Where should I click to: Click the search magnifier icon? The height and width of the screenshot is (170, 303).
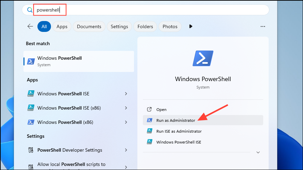tap(30, 10)
